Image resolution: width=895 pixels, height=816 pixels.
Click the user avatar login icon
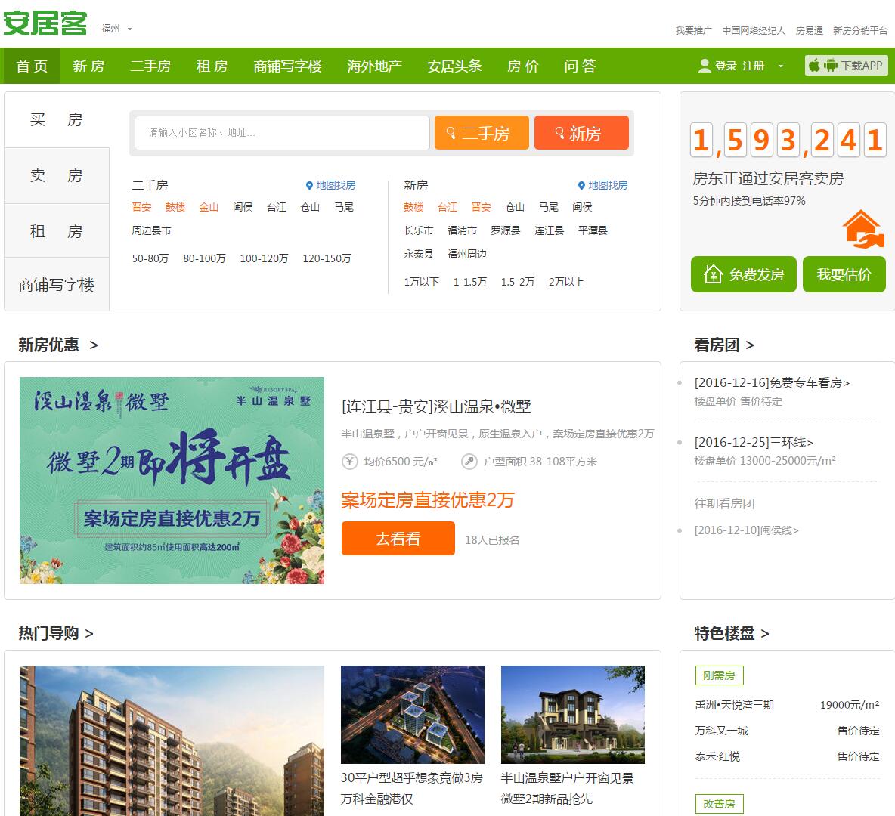click(x=705, y=66)
